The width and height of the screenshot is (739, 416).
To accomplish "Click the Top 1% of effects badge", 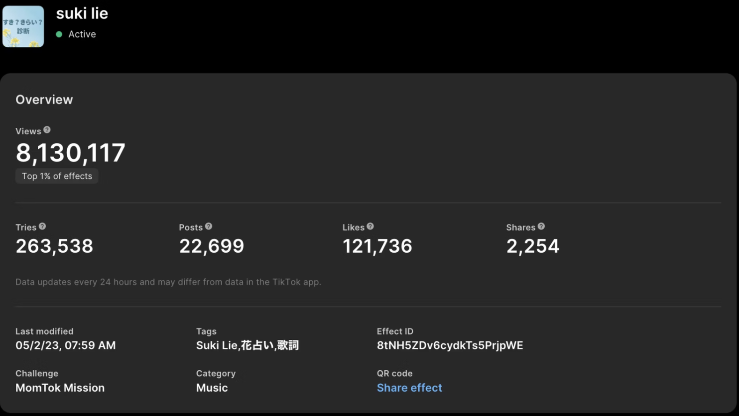I will 57,176.
